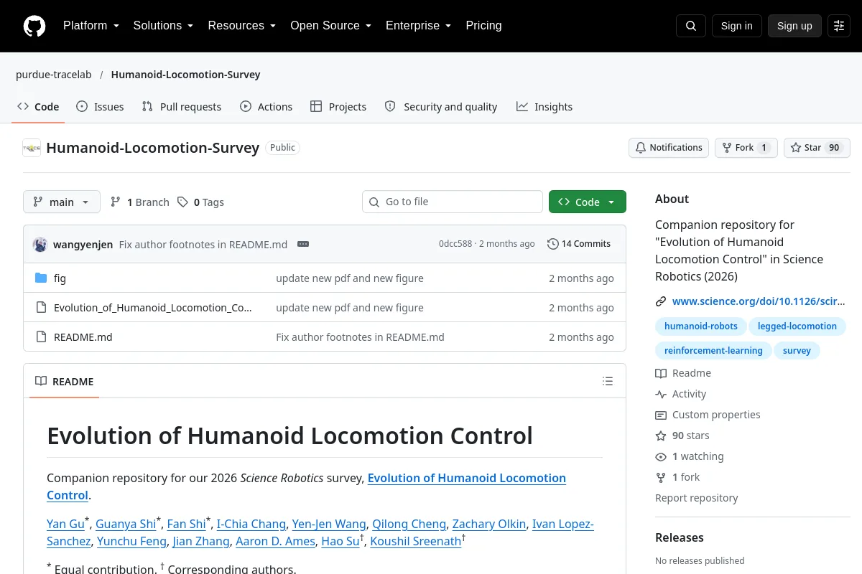
Task: Switch to the Security and quality tab
Action: [x=441, y=107]
